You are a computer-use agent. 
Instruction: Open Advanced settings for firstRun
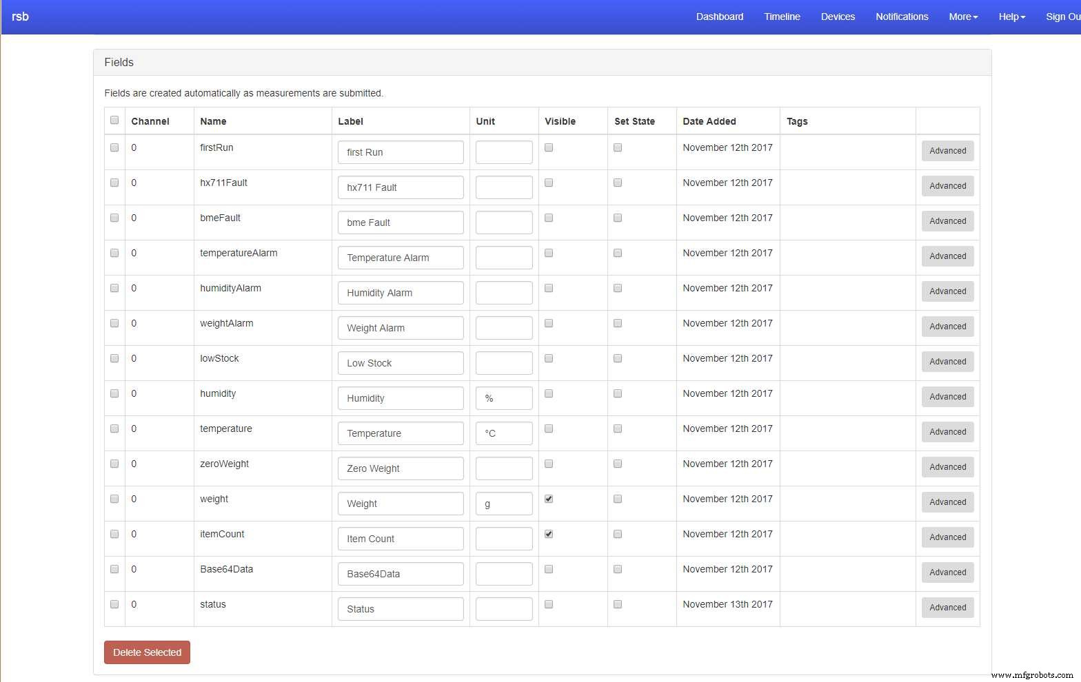(x=947, y=151)
